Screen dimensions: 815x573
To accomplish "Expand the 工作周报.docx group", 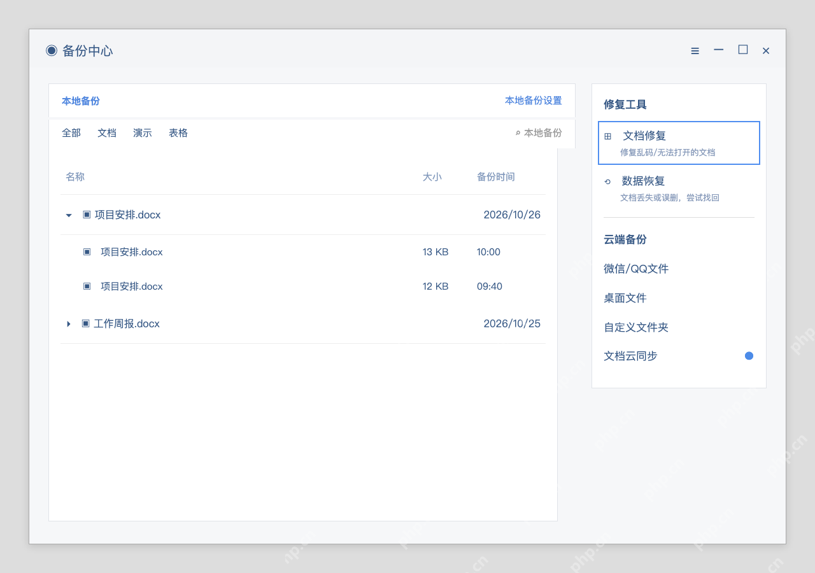I will [69, 324].
